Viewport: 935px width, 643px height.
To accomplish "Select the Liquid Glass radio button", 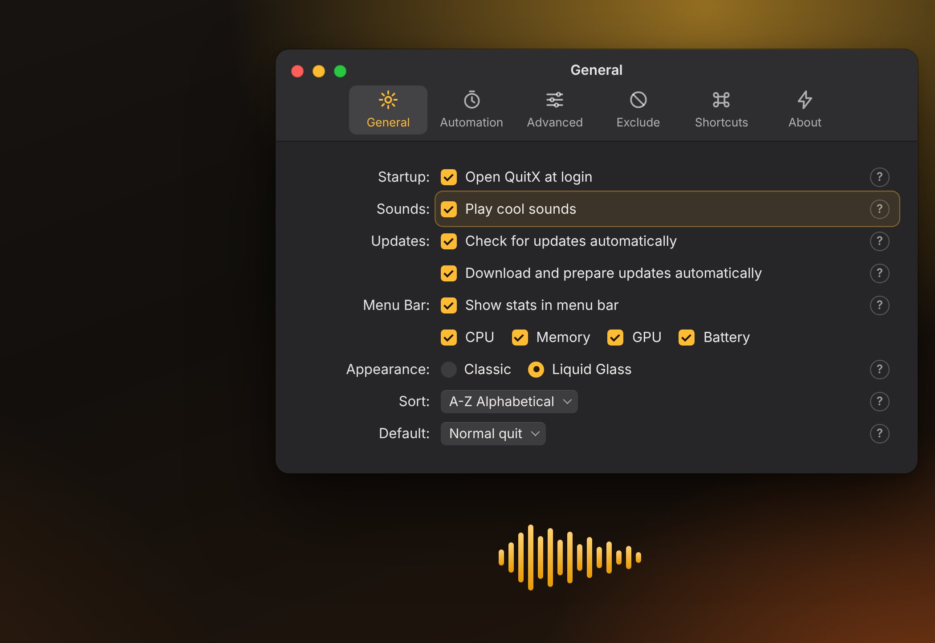I will [x=536, y=369].
